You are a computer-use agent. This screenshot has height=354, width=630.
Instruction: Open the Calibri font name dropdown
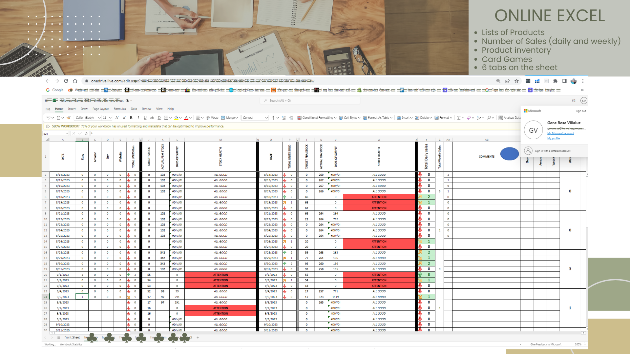coord(88,118)
